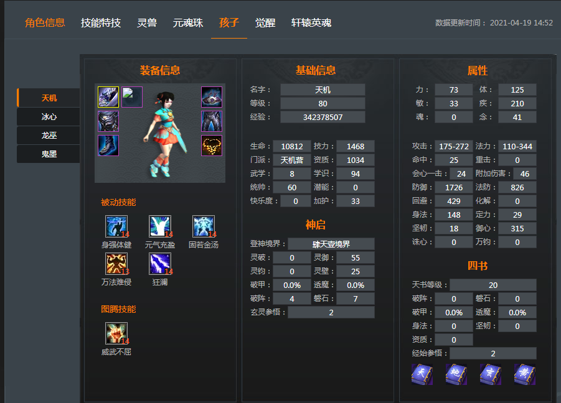Click the heart necklace equipment slot
The image size is (561, 403).
click(x=212, y=146)
